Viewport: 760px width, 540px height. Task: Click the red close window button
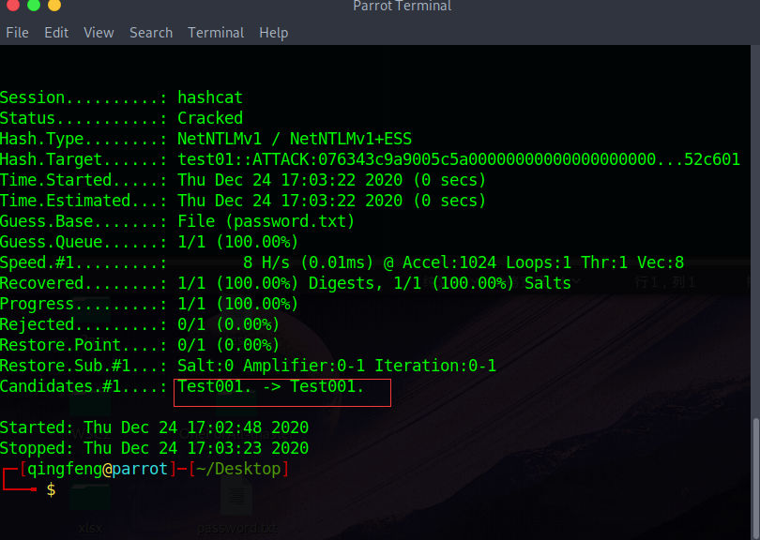coord(11,6)
